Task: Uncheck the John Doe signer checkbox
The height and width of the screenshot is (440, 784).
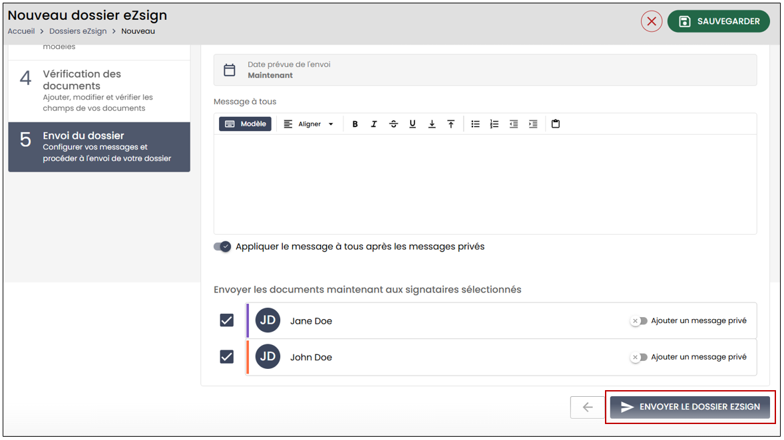Action: tap(227, 357)
